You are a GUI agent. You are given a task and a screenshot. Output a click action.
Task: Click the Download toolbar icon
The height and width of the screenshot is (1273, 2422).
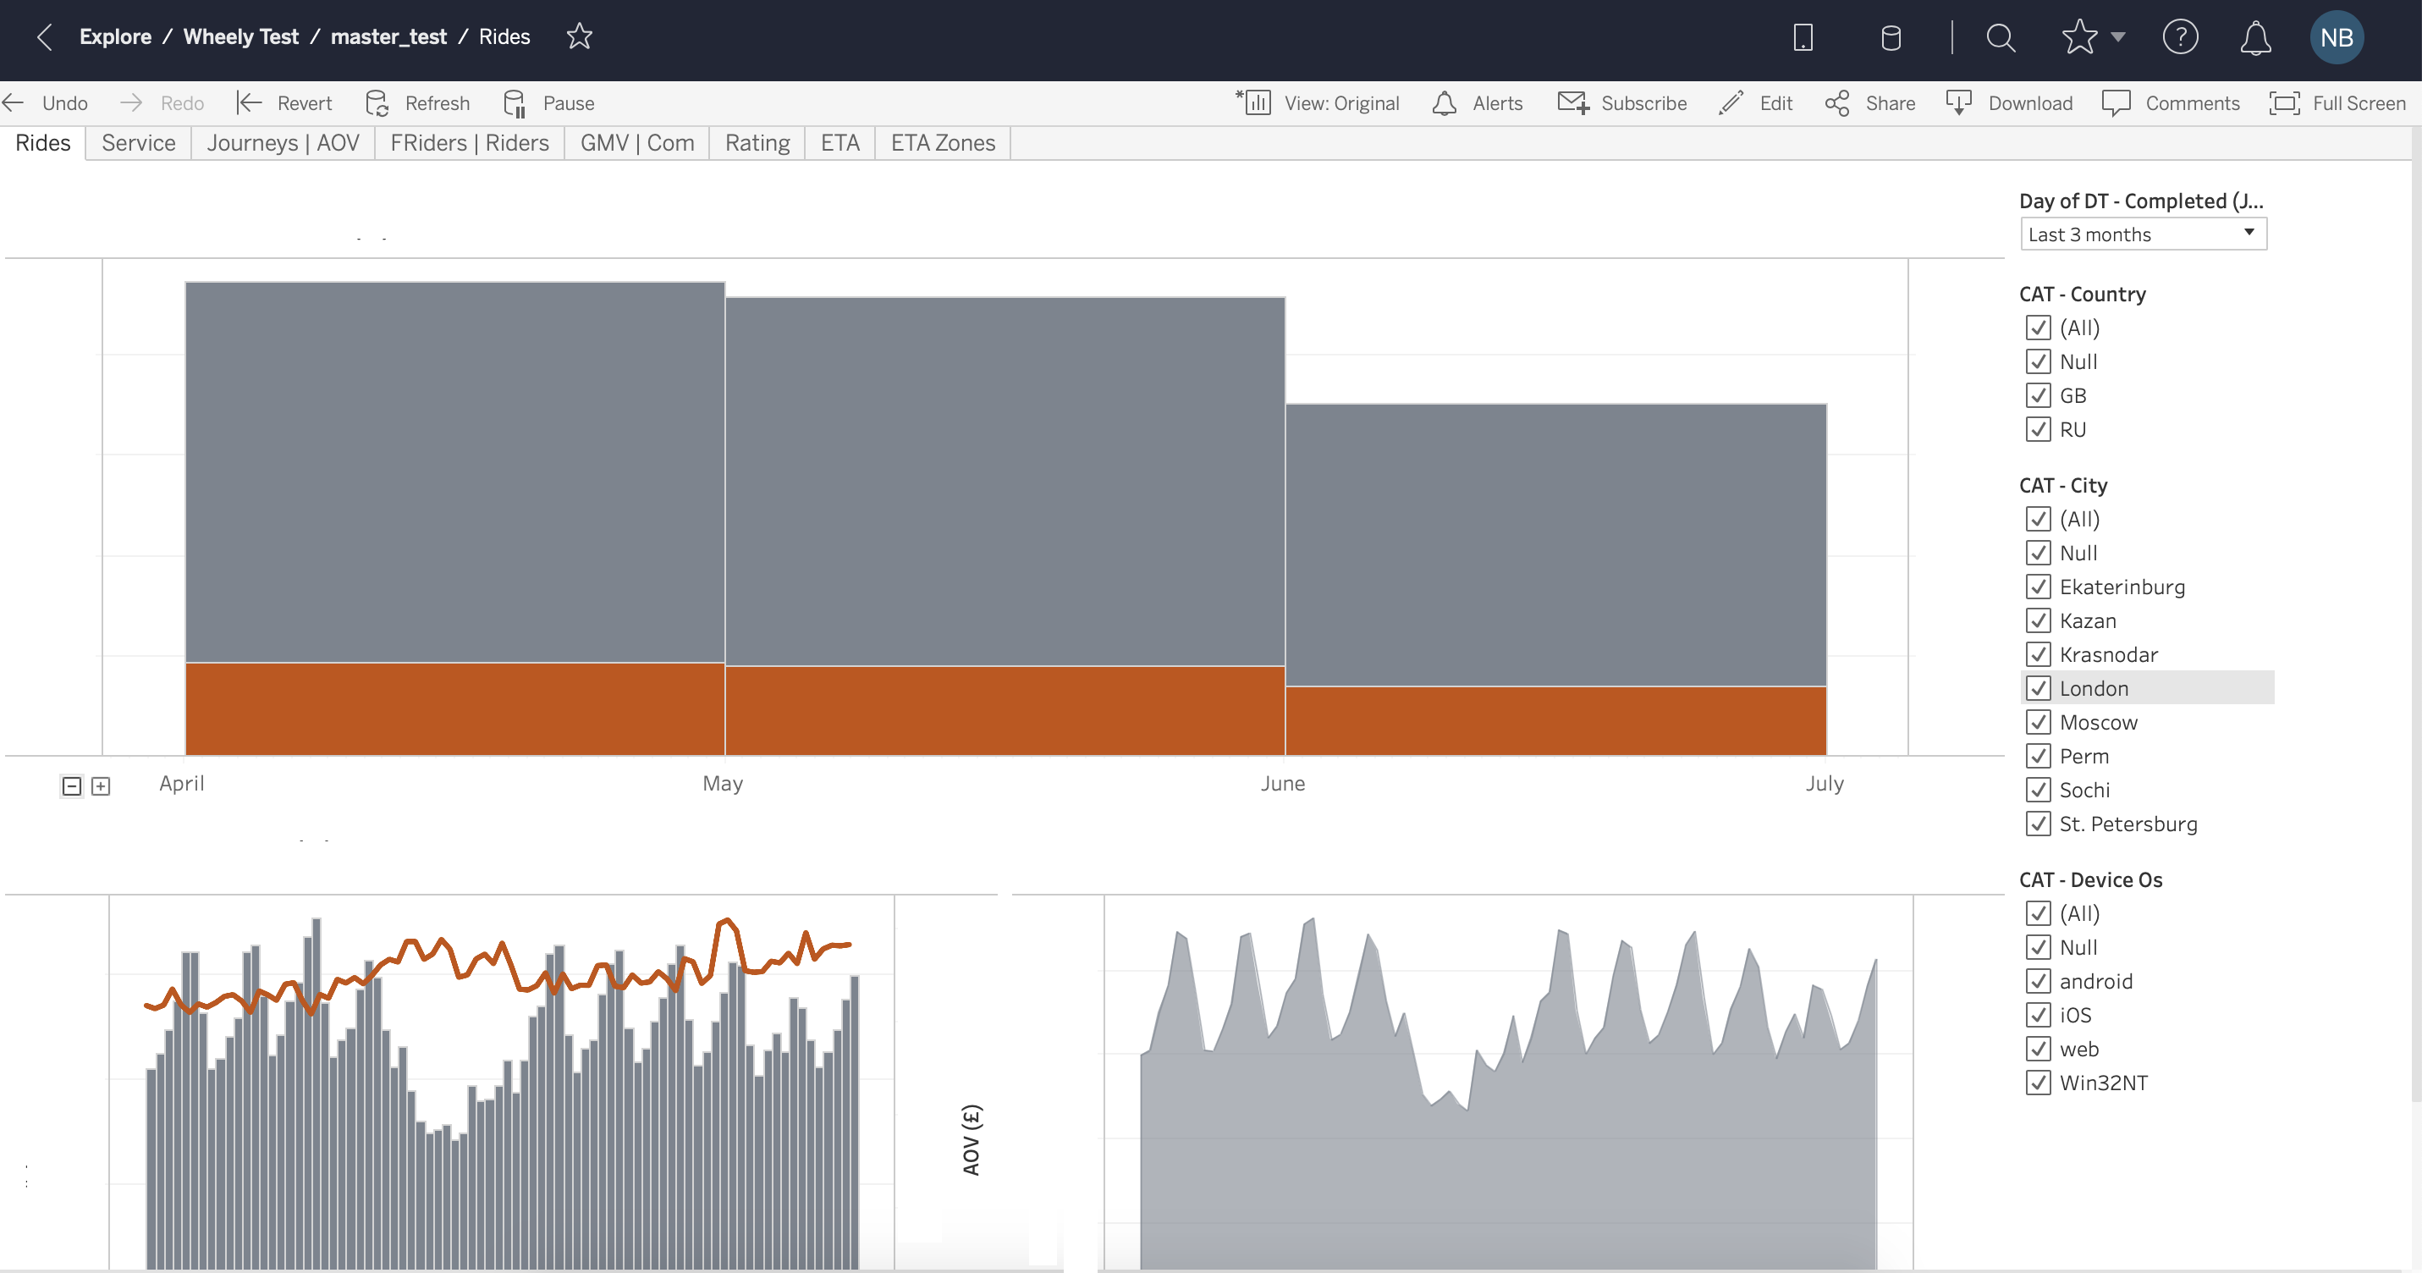[1958, 102]
